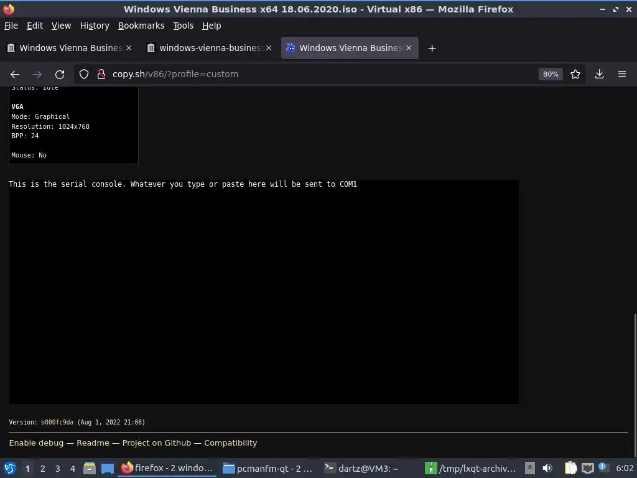Open the clipboard manager tray icon
637x478 pixels.
pos(571,469)
